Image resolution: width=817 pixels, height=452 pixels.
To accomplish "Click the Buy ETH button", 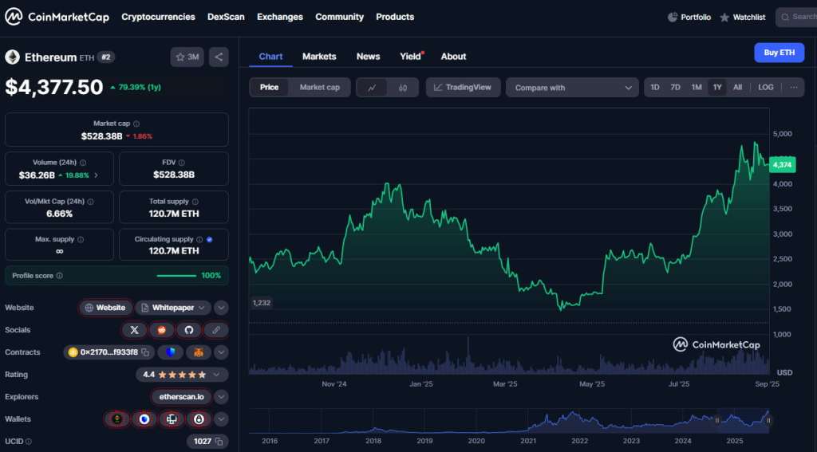I will point(779,53).
